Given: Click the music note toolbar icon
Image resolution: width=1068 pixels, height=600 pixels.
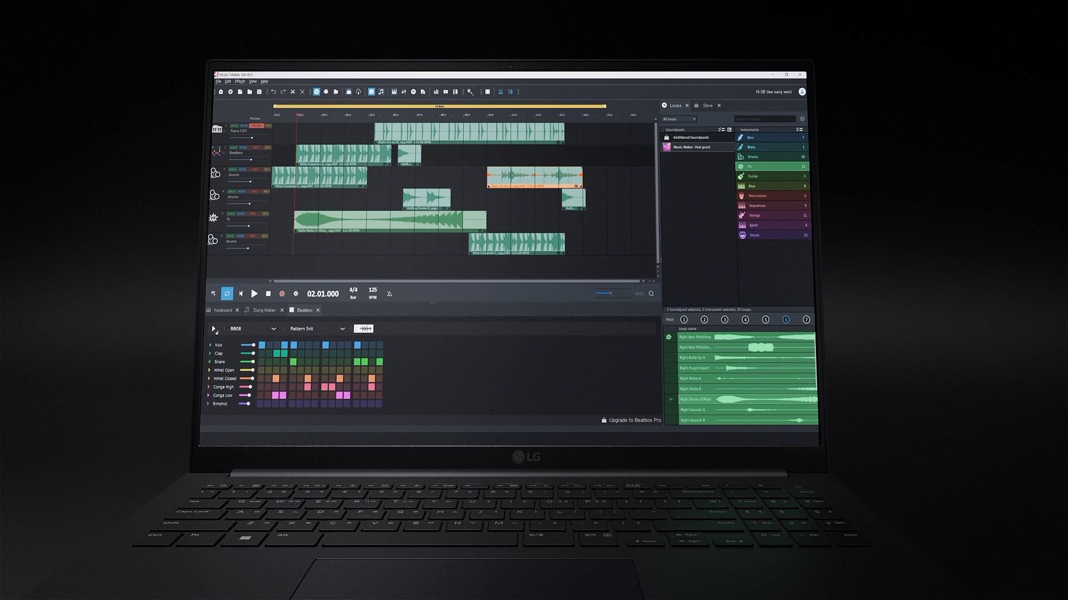Looking at the screenshot, I should [381, 92].
